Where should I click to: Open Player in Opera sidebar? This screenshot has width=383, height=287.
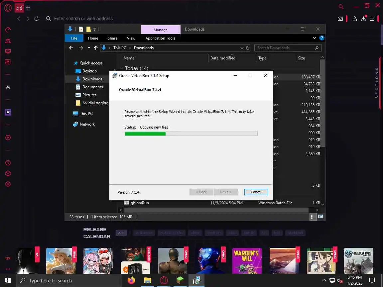(8, 138)
